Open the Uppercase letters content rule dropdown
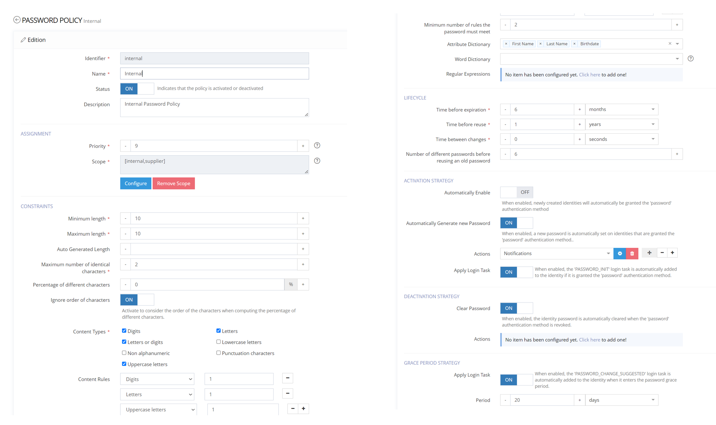 [158, 409]
